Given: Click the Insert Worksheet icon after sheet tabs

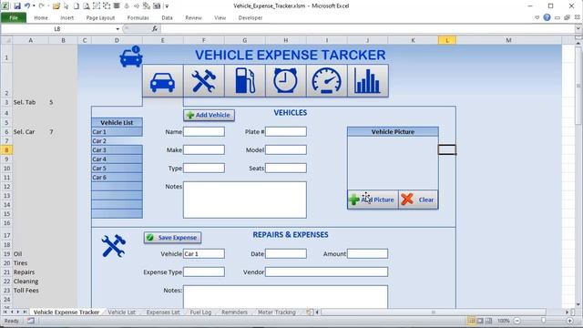Looking at the screenshot, I should 309,312.
